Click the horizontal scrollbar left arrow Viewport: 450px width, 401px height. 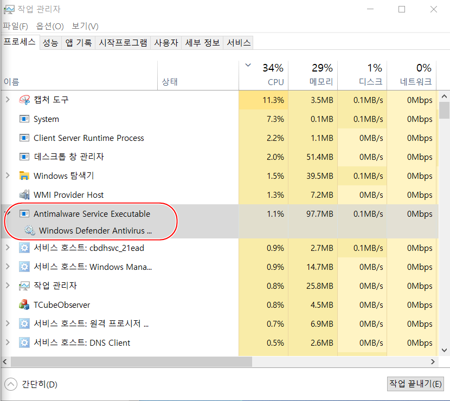(x=5, y=361)
